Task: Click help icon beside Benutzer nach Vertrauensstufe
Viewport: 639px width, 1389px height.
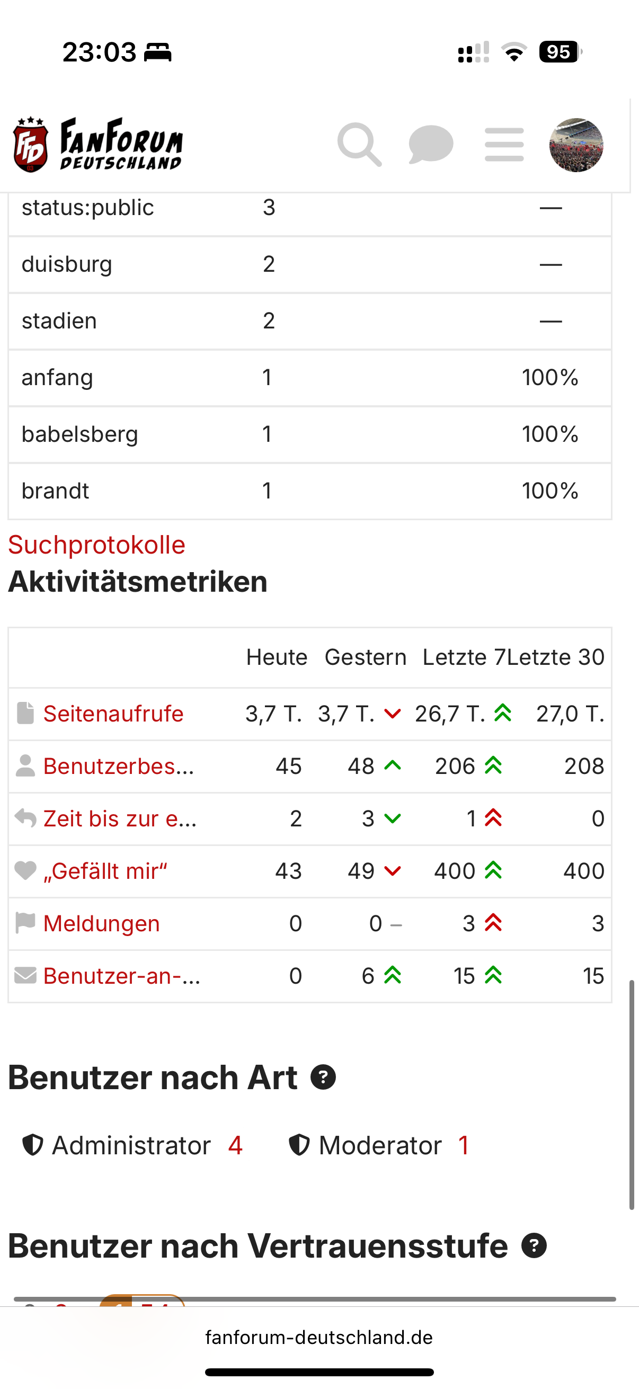Action: [x=534, y=1245]
